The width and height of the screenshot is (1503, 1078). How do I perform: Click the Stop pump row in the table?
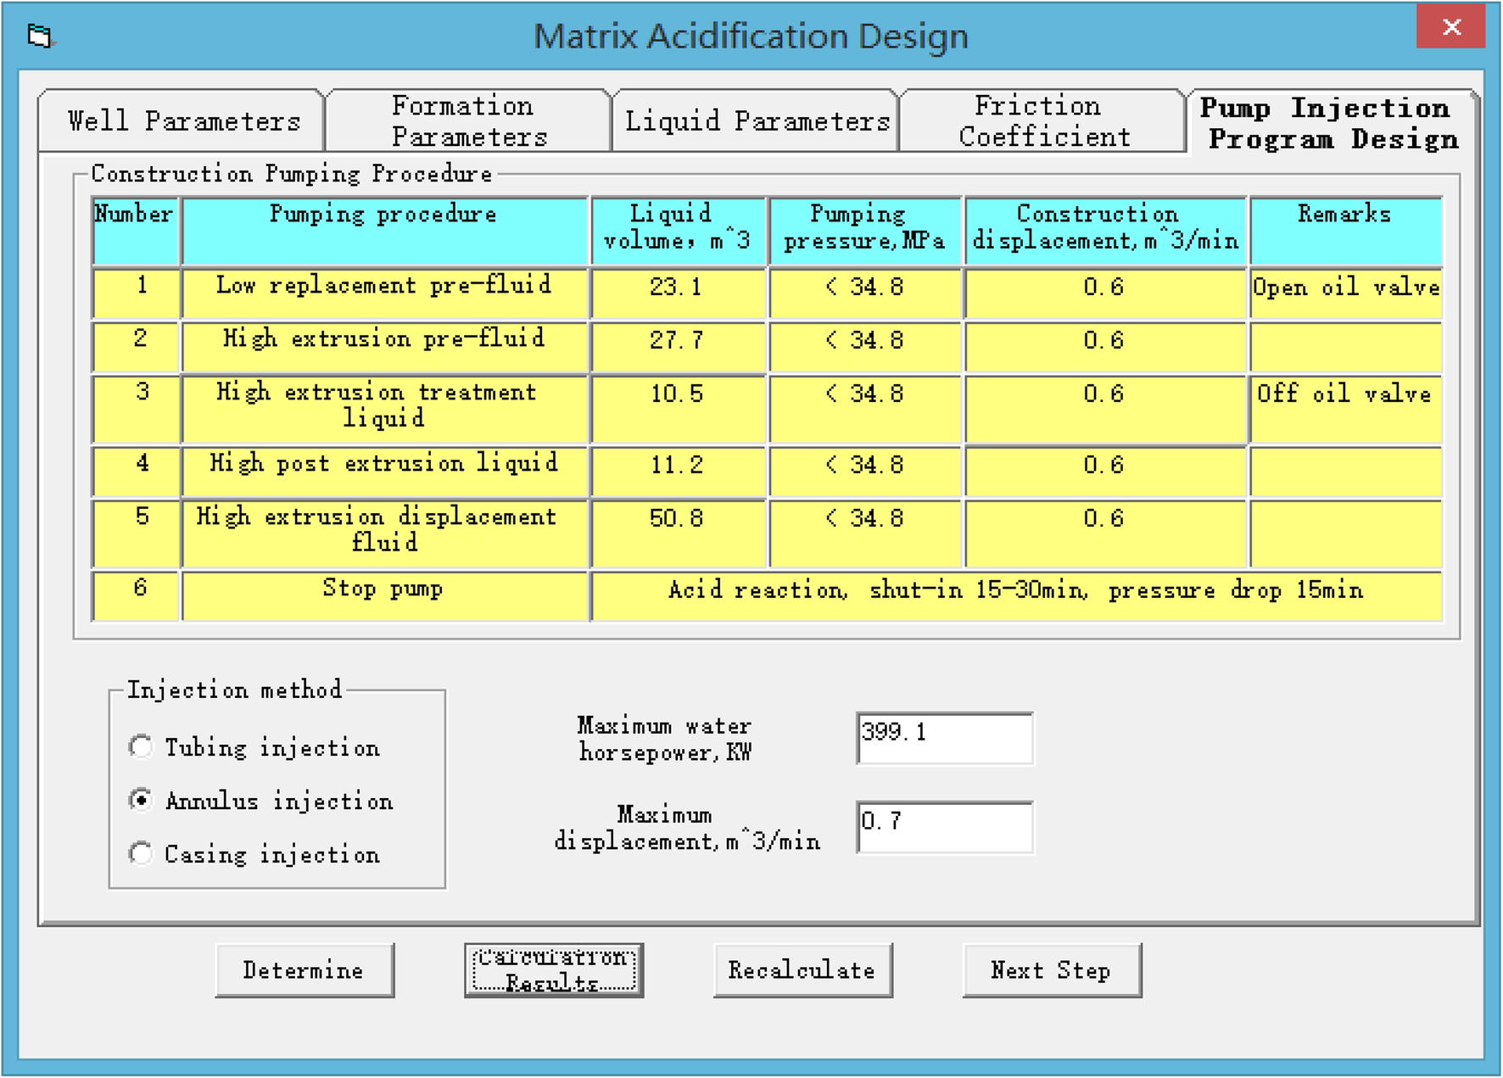coord(383,589)
